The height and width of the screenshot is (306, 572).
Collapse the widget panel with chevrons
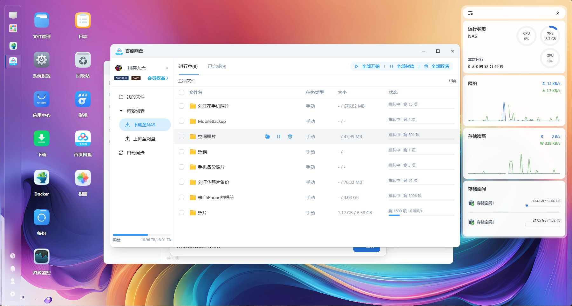557,13
